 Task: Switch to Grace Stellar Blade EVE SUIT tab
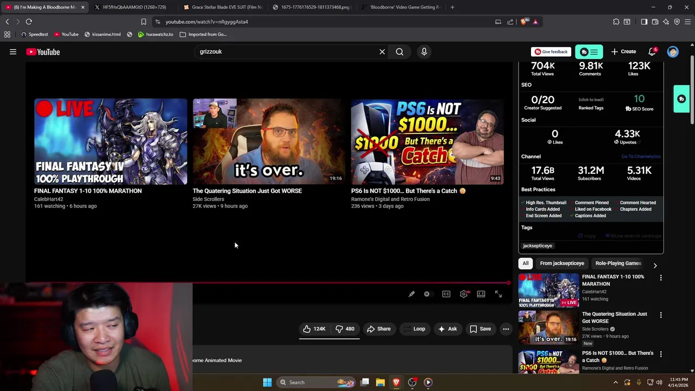222,7
